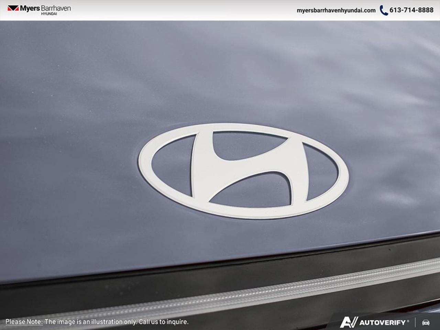This screenshot has width=440, height=330.
Task: Click the Myers Barrhaven Hyundai logo
Action: (x=39, y=10)
